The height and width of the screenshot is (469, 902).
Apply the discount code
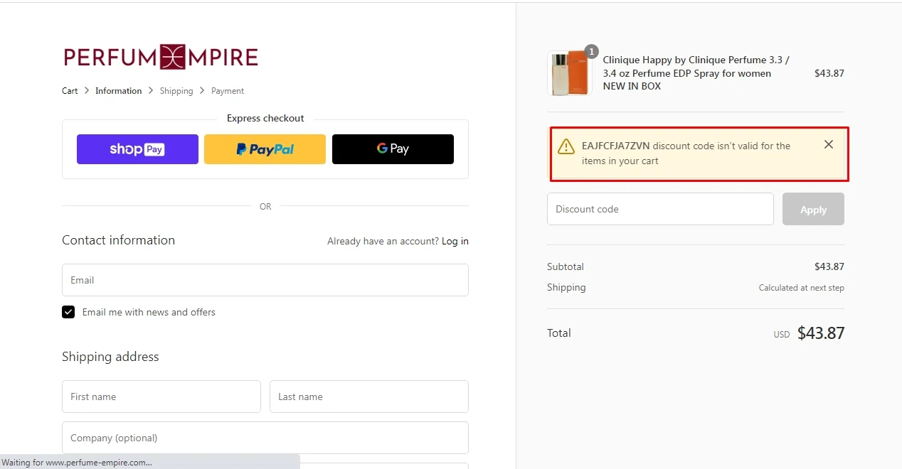[813, 209]
